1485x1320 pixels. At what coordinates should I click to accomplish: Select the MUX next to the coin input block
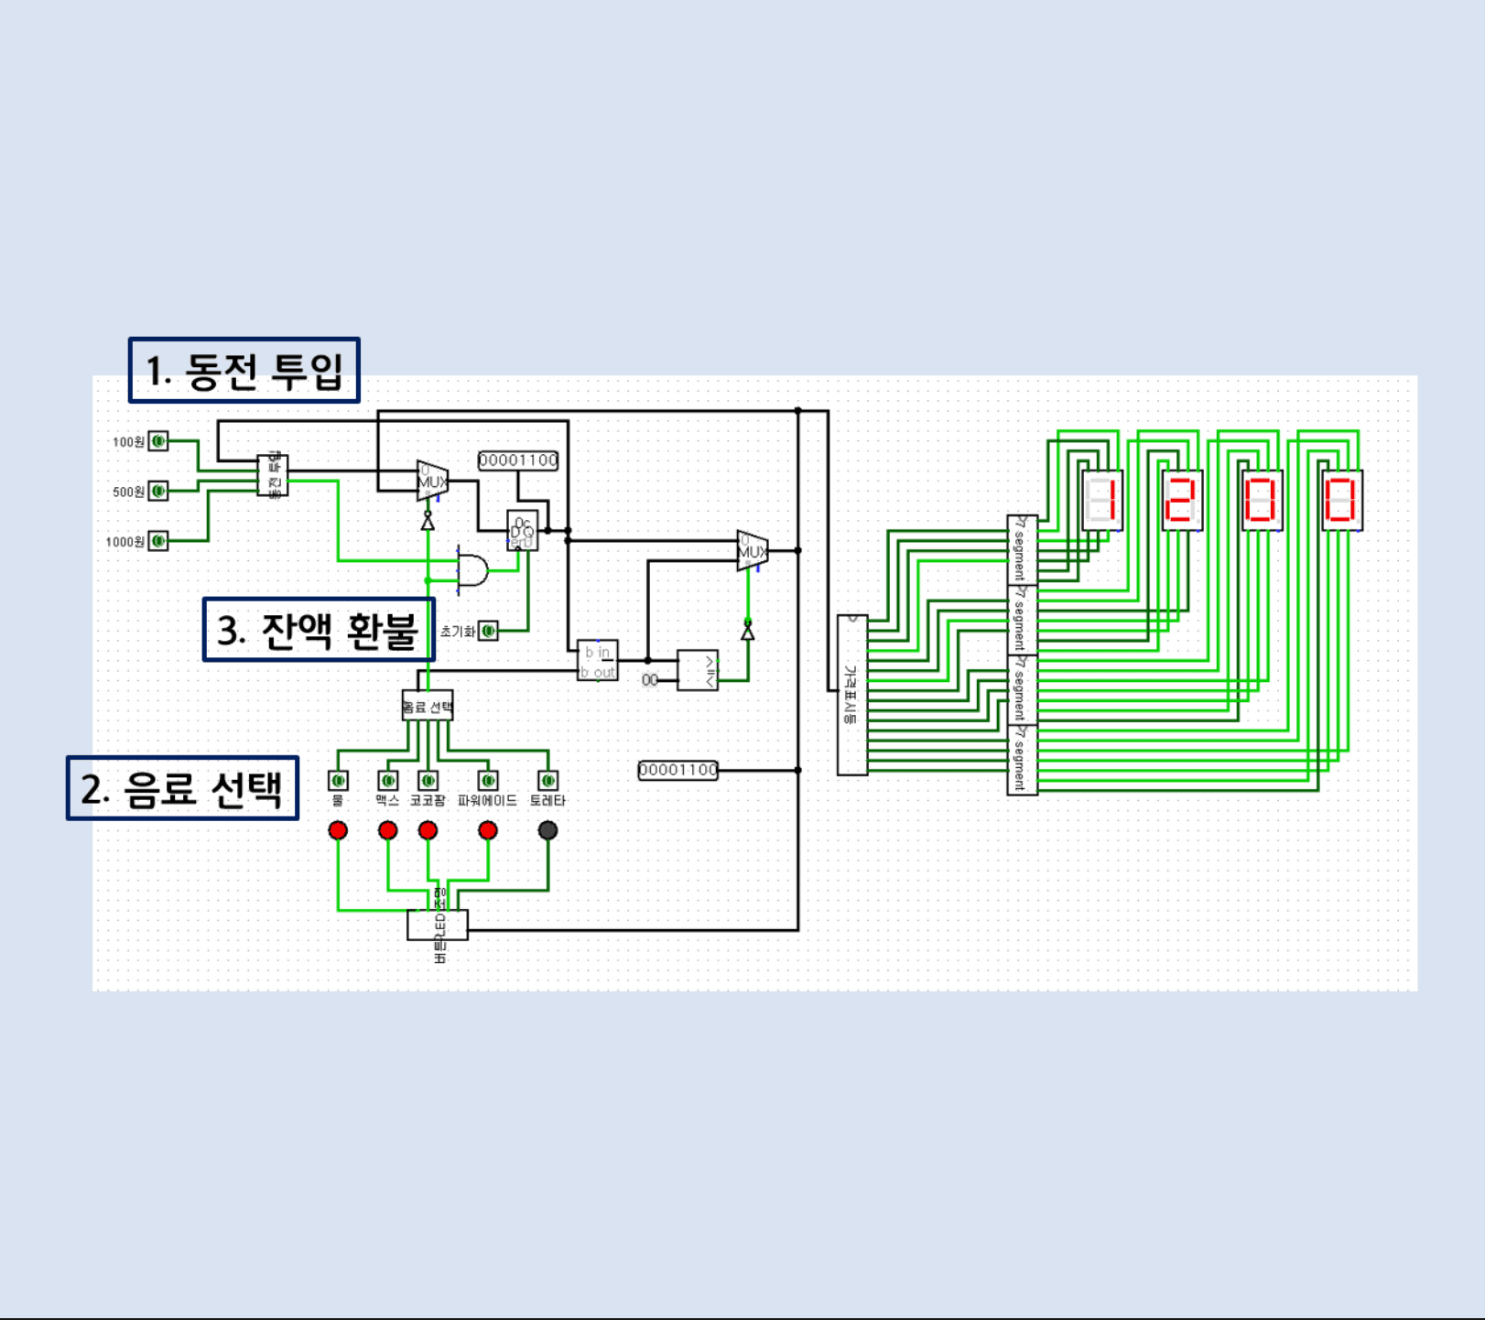(x=432, y=481)
